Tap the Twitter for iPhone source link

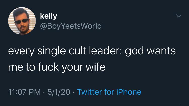pos(109,92)
